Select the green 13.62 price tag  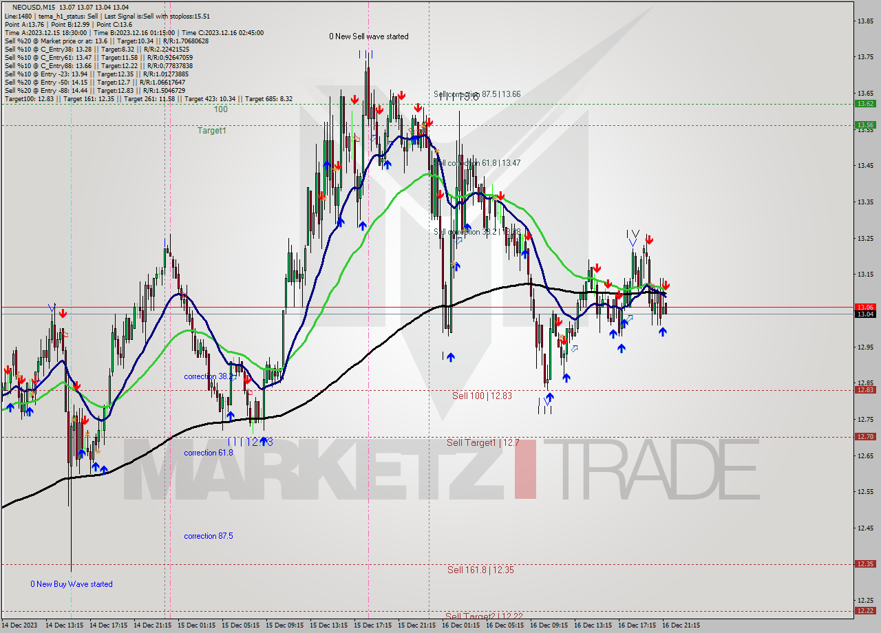click(865, 103)
